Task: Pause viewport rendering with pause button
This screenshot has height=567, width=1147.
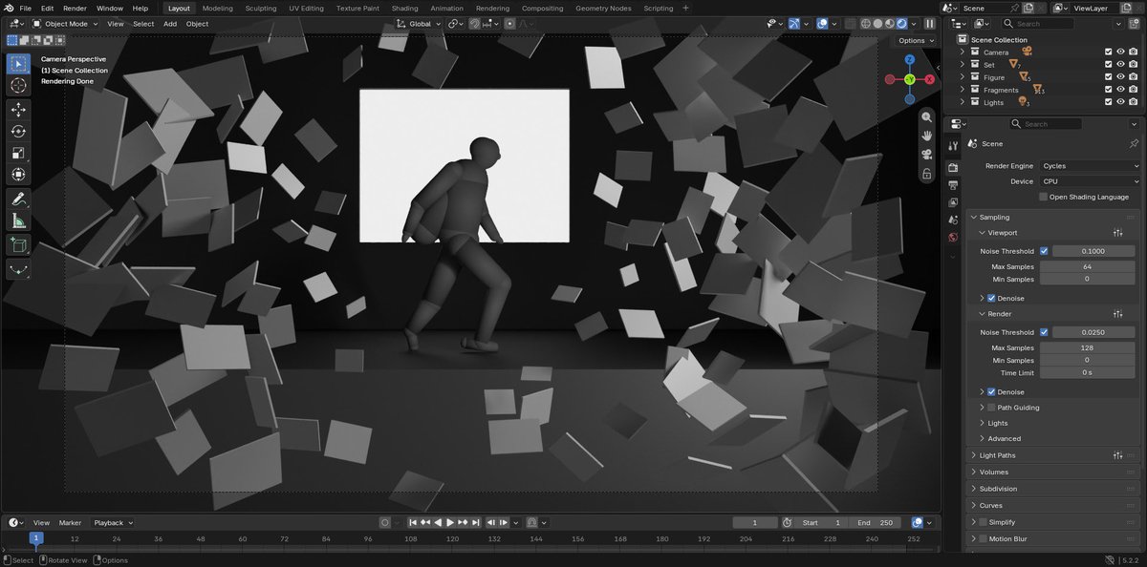Action: tap(929, 23)
